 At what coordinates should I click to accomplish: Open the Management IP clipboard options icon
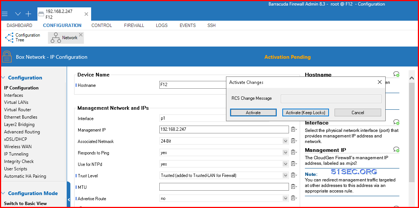(x=294, y=129)
